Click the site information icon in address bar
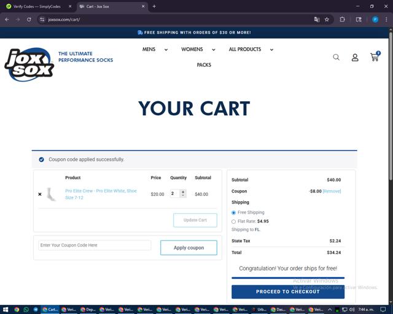 (42, 20)
